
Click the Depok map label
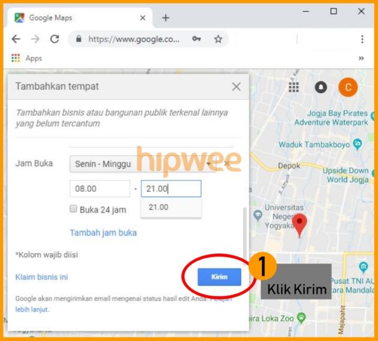289,166
